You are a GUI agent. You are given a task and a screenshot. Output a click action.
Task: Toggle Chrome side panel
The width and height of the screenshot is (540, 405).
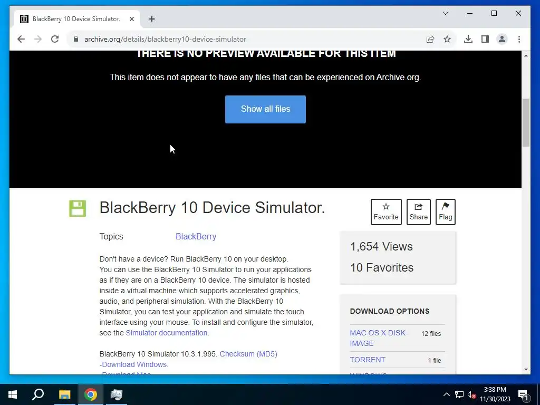click(x=485, y=39)
